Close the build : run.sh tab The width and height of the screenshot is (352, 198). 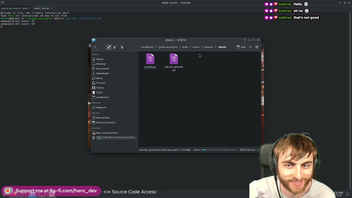51,8
